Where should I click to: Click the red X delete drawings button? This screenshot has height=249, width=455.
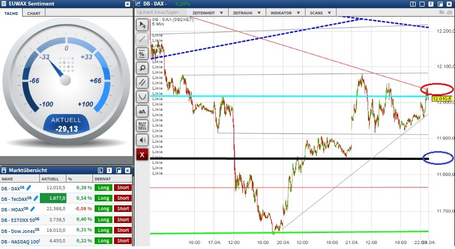(x=142, y=155)
